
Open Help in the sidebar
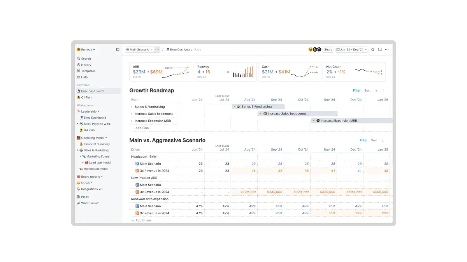[82, 77]
